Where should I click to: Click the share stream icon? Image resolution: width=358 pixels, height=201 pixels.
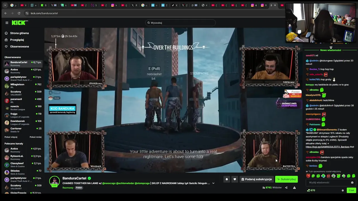(x=286, y=188)
